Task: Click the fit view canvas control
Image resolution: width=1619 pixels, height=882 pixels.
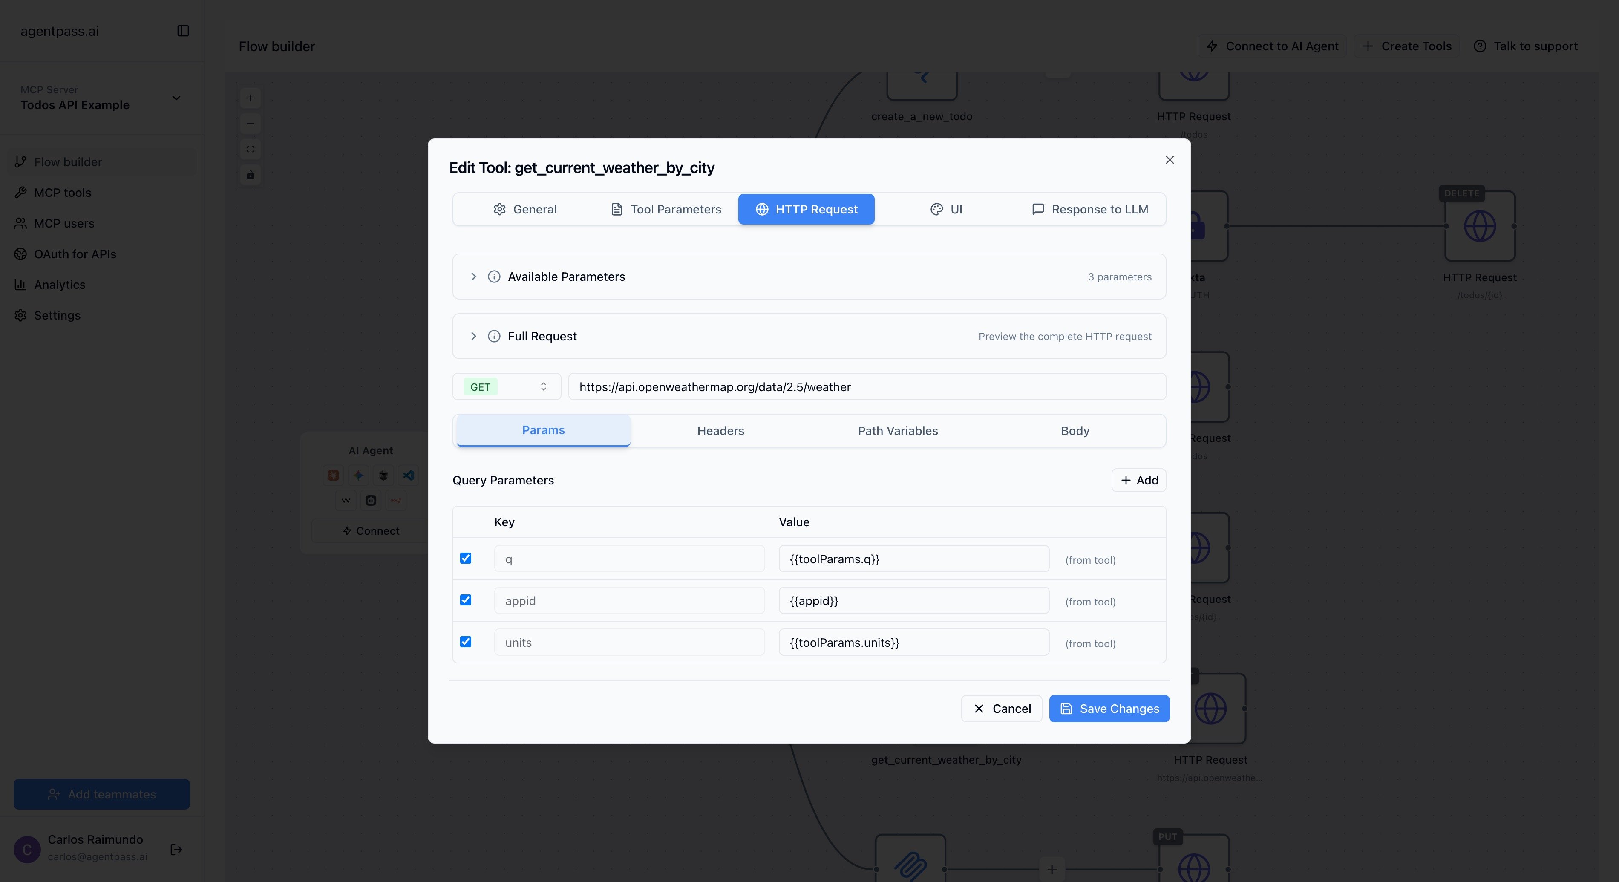Action: (x=250, y=149)
